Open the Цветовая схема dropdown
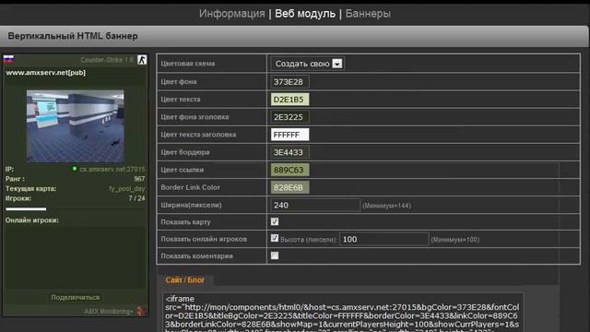590x332 pixels. pos(307,64)
